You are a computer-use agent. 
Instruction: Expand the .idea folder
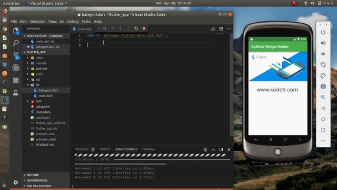tap(46, 58)
